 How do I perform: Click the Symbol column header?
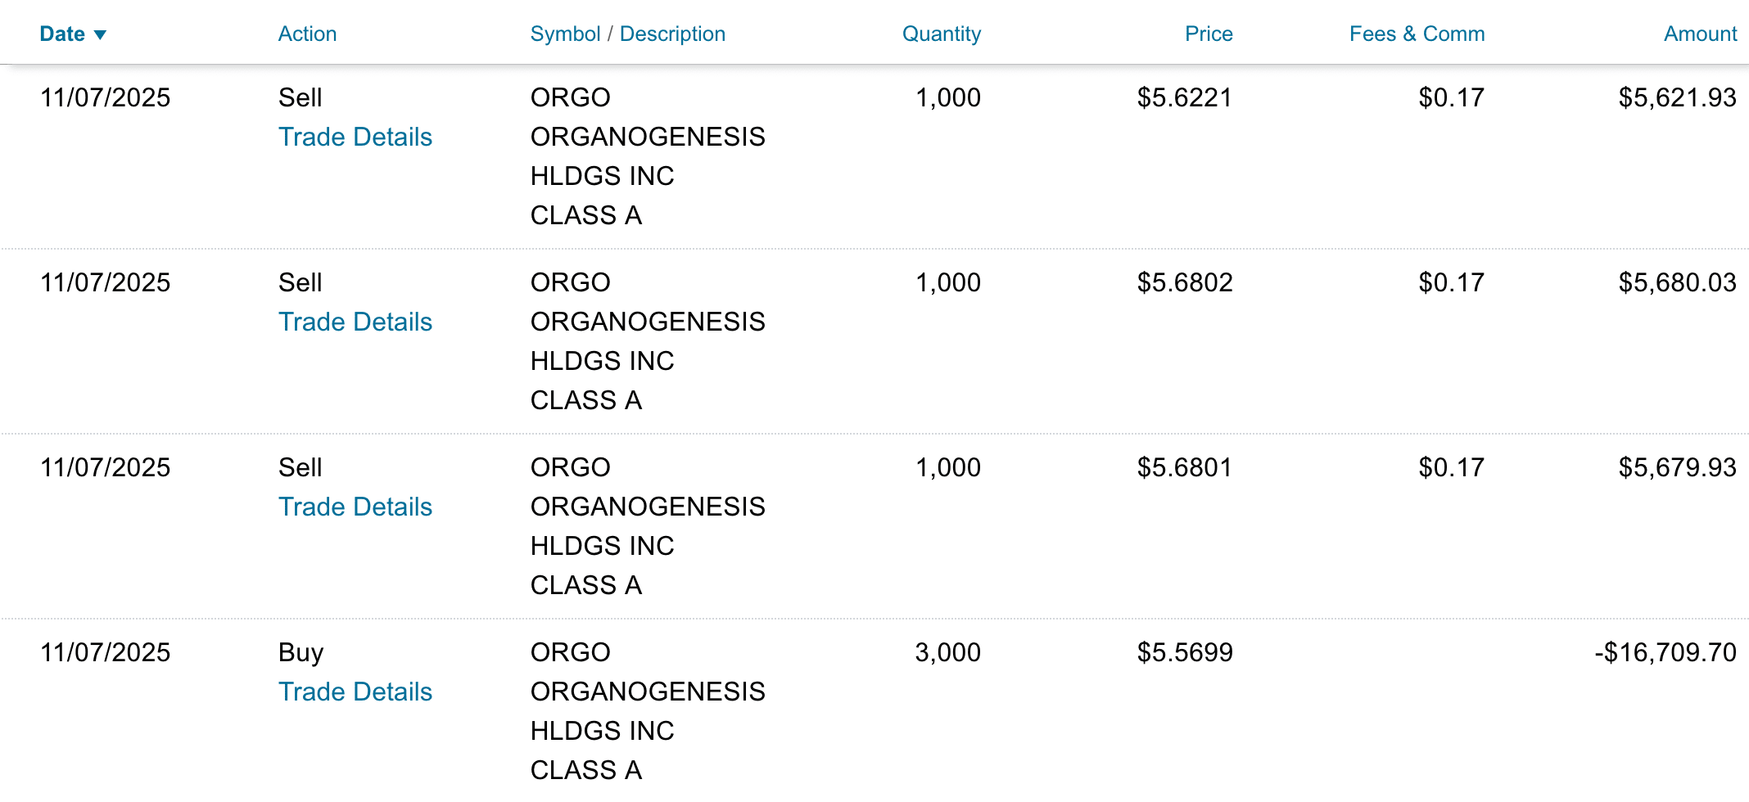[x=565, y=34]
